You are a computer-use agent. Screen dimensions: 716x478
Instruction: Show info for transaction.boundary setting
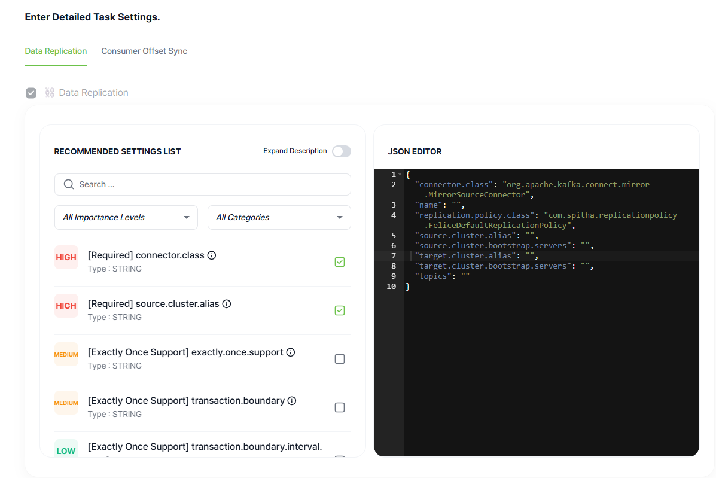pyautogui.click(x=292, y=401)
